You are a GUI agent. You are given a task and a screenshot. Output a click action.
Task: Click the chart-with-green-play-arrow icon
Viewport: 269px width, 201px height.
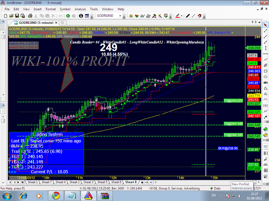166,16
